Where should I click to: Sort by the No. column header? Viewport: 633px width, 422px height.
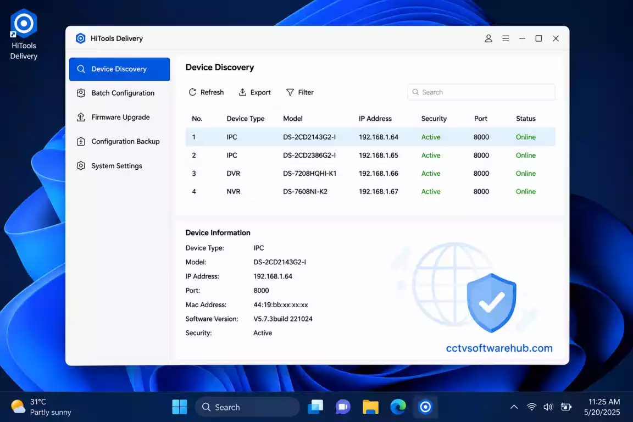197,118
